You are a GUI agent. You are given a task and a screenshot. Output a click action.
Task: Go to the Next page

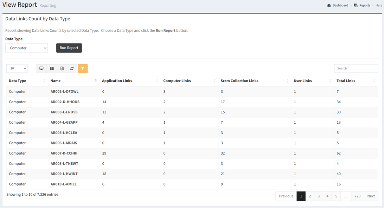(x=371, y=196)
